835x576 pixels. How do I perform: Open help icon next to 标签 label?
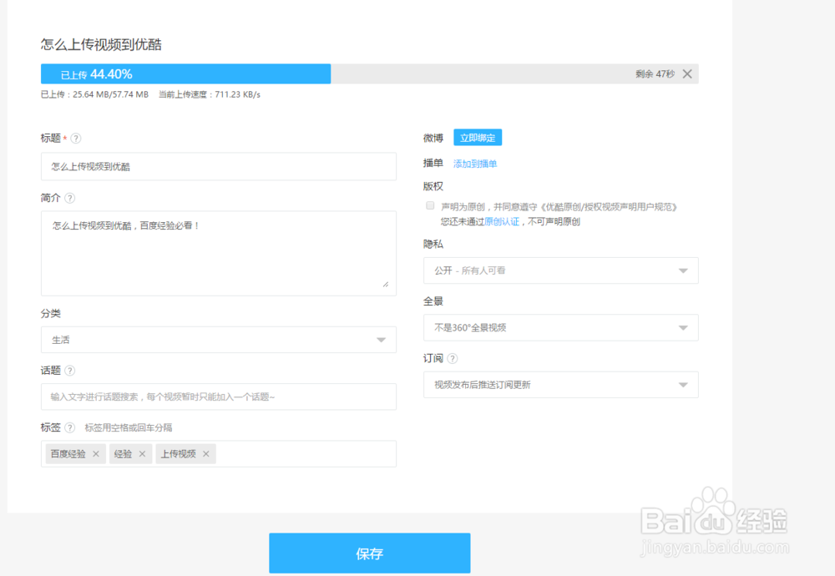click(70, 427)
